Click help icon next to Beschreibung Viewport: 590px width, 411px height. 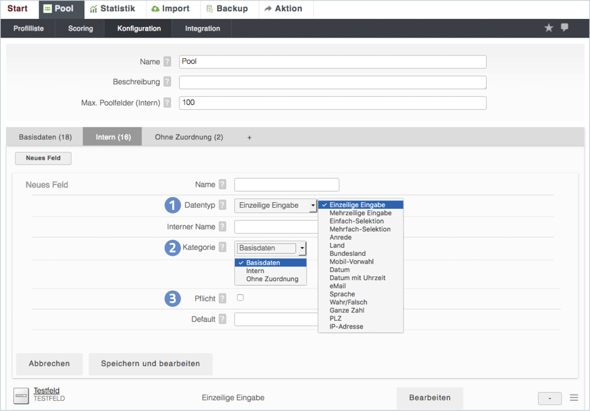[168, 82]
